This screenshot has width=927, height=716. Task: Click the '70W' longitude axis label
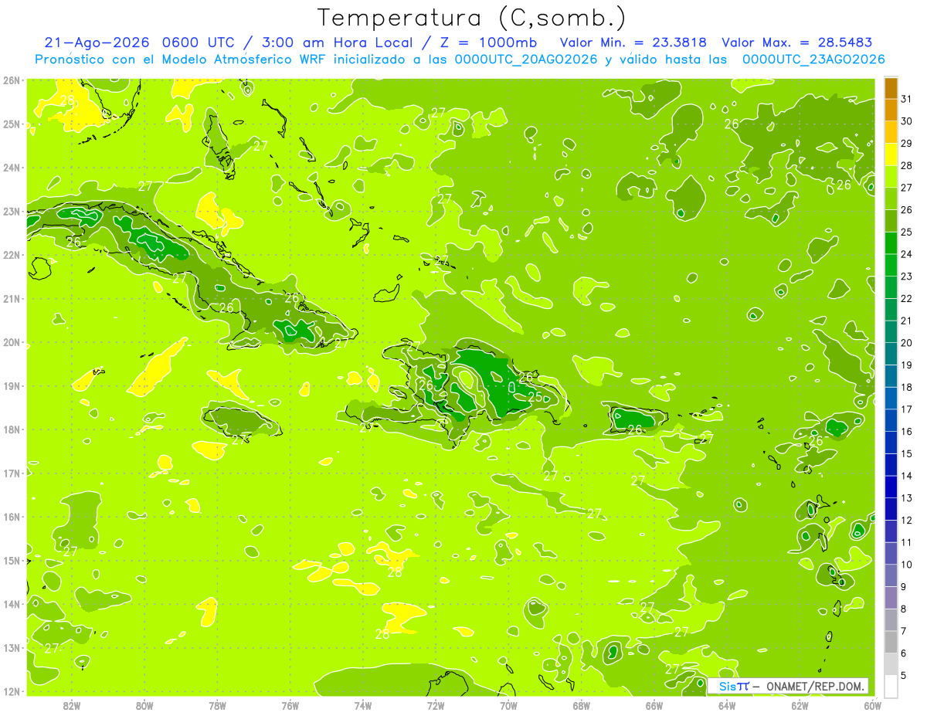tap(508, 705)
